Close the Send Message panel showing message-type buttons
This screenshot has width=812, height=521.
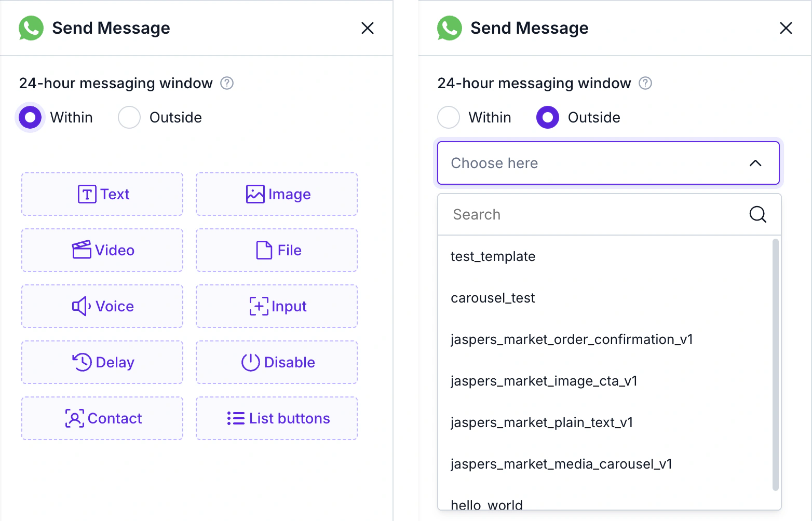click(x=368, y=28)
